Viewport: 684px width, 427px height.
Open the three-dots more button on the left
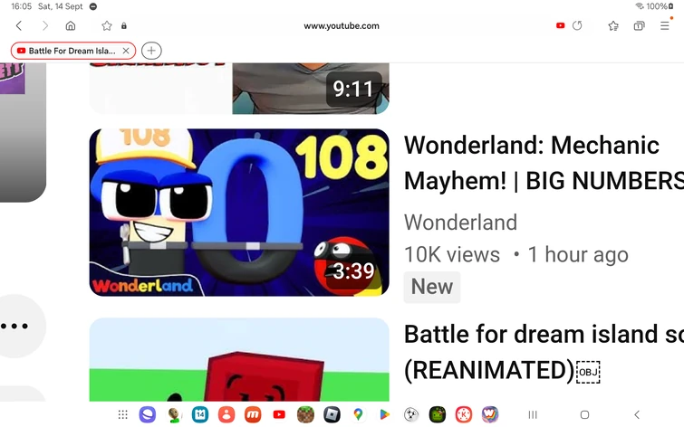15,326
